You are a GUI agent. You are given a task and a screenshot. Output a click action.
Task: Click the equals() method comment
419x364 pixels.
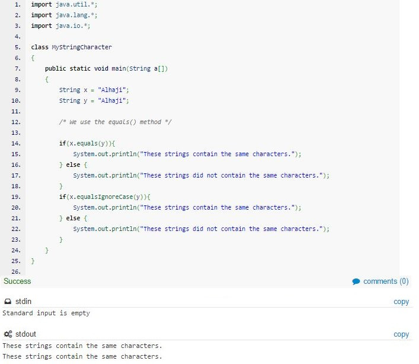(116, 122)
